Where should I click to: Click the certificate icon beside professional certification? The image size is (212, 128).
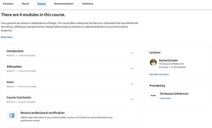pos(12,115)
